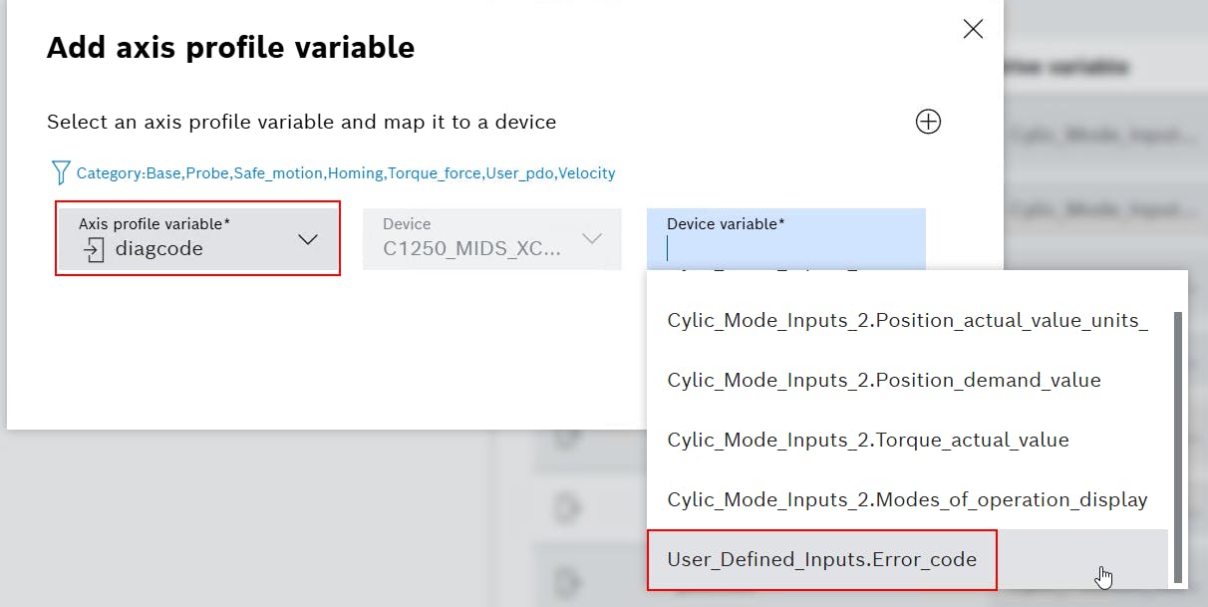This screenshot has width=1208, height=607.
Task: Select Cylic_Mode_Inputs_2.Modes_of_operation_display option
Action: 907,499
